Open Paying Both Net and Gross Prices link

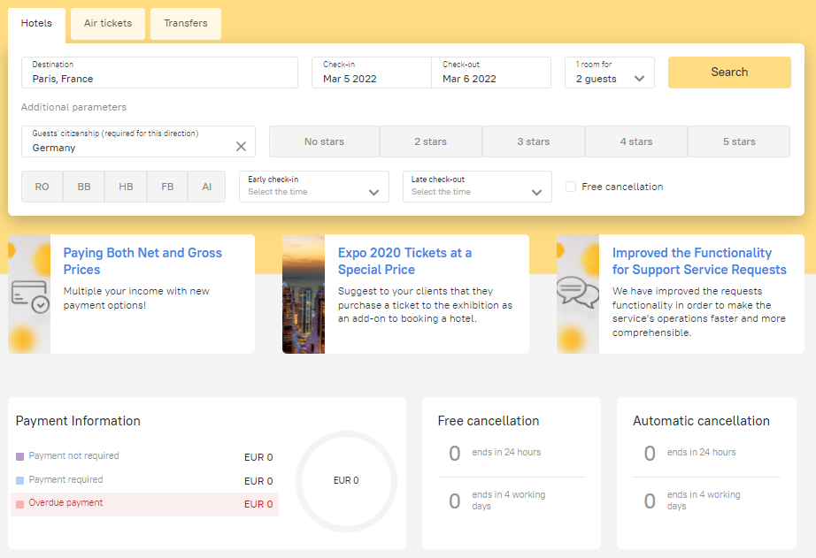click(142, 261)
